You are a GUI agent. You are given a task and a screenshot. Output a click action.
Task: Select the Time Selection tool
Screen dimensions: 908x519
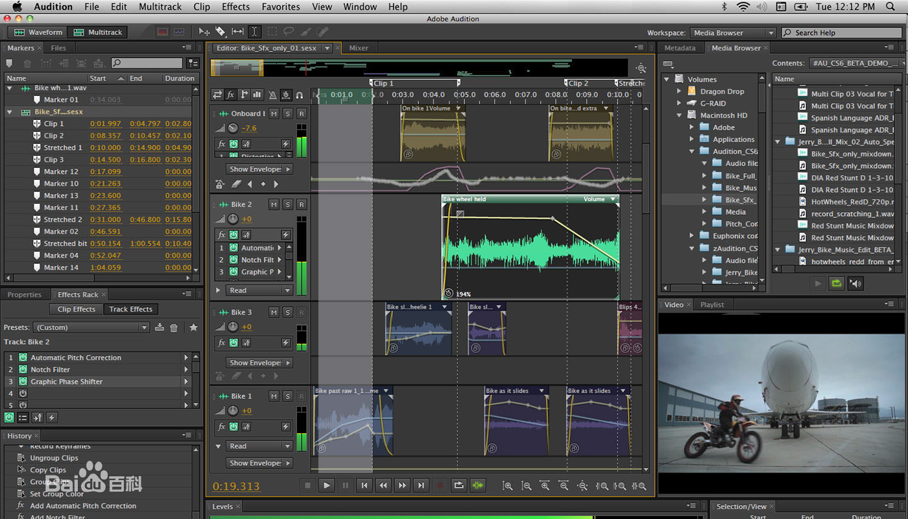coord(255,32)
